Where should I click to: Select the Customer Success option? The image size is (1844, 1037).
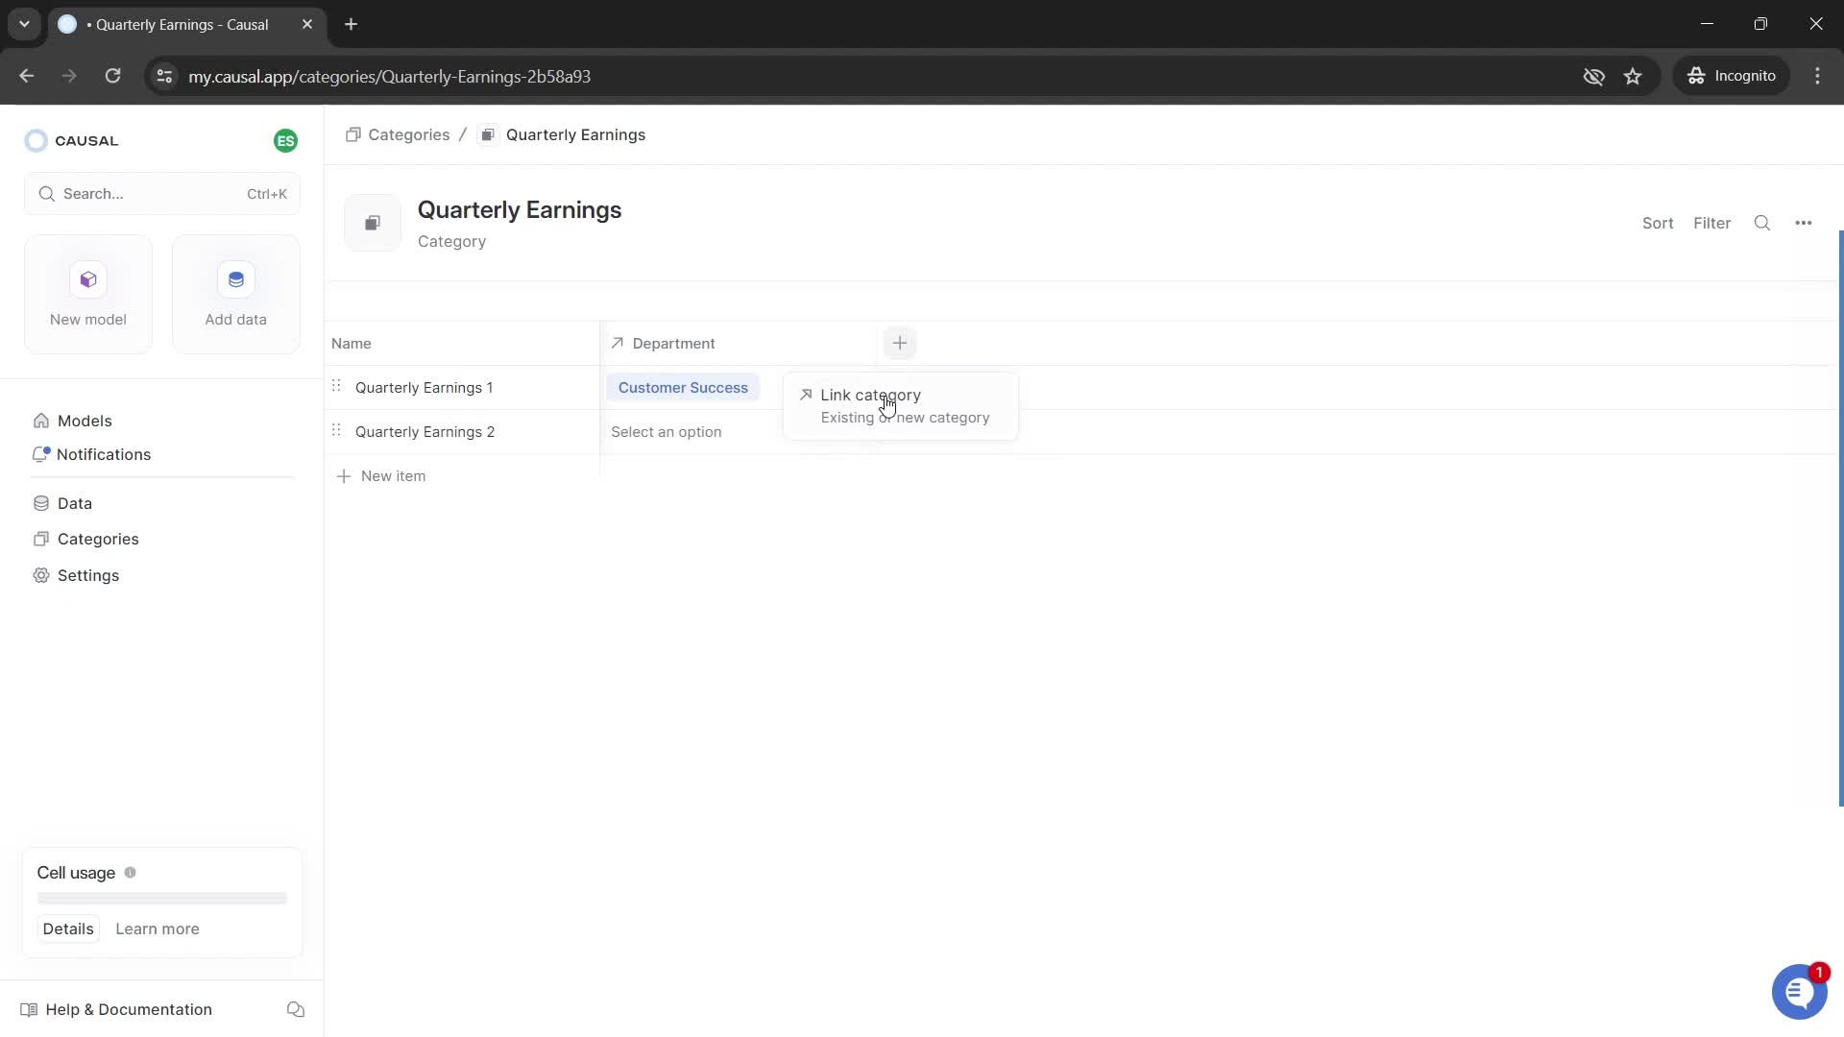pyautogui.click(x=684, y=388)
